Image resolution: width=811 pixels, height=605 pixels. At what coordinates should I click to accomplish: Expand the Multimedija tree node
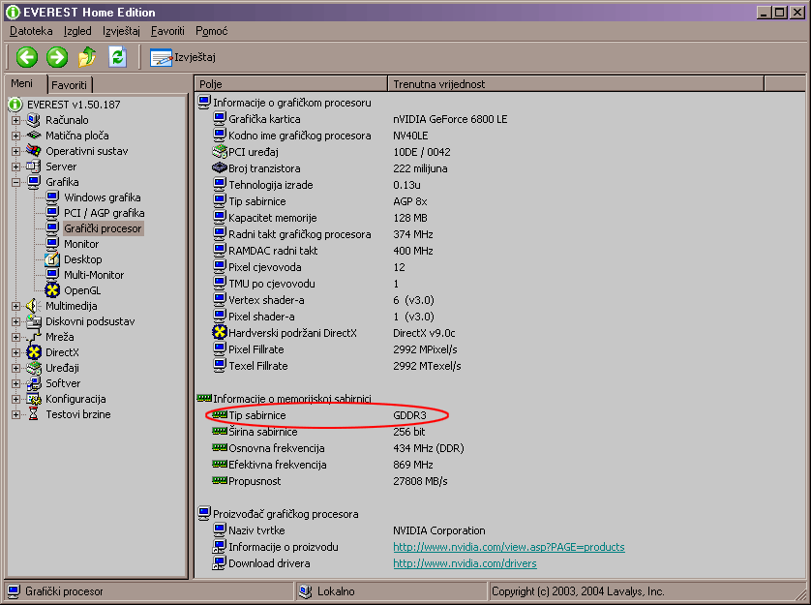click(x=15, y=306)
